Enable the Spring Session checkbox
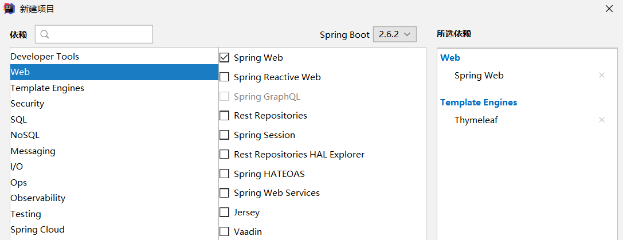Screen dimensions: 623x240 pyautogui.click(x=225, y=135)
